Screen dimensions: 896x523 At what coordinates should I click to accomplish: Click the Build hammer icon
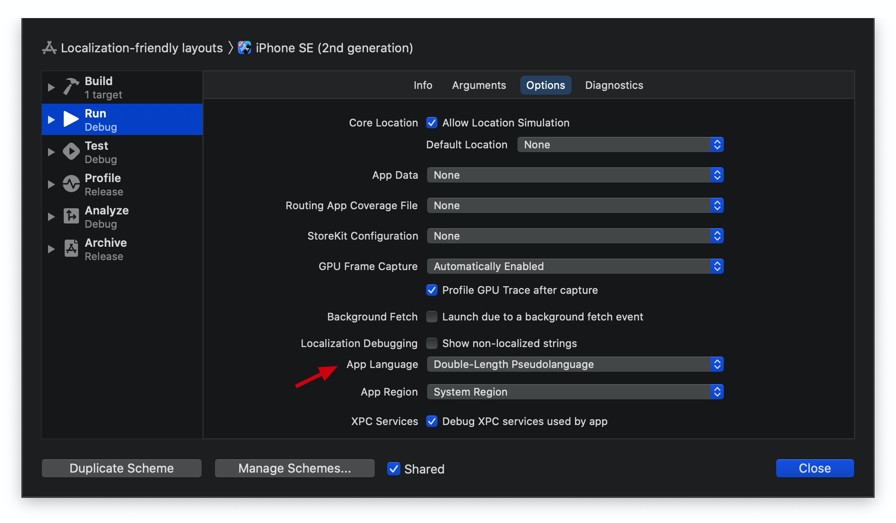pyautogui.click(x=71, y=87)
